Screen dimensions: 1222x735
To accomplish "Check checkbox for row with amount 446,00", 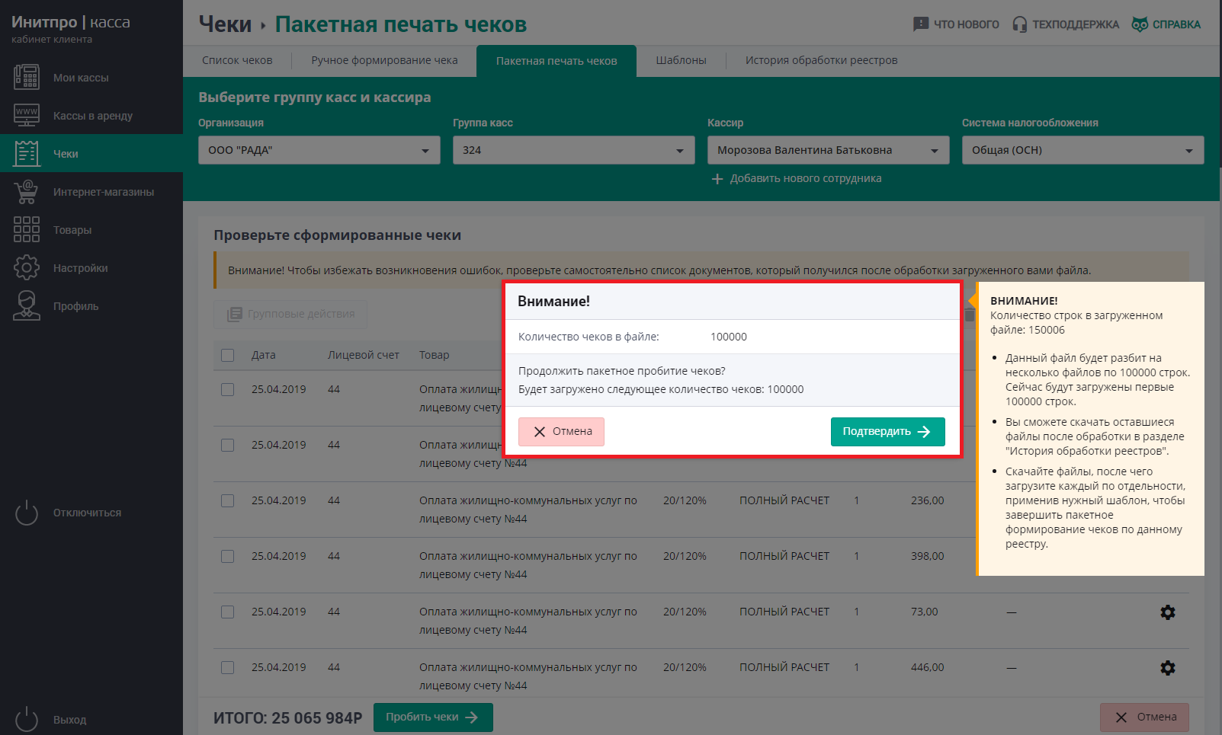I will click(x=227, y=667).
